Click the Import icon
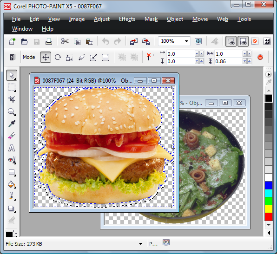Image resolution: width=277 pixels, height=254 pixels. click(134, 42)
